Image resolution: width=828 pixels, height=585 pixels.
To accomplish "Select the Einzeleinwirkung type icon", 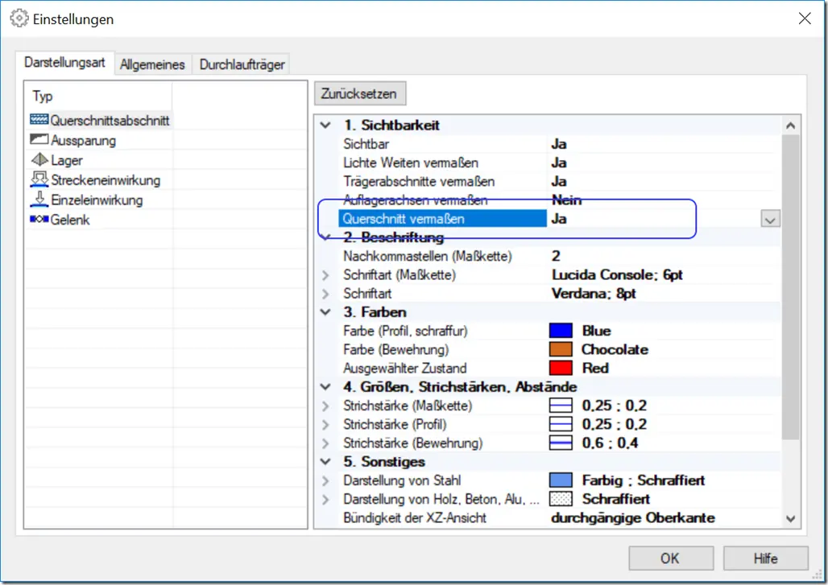I will coord(39,200).
